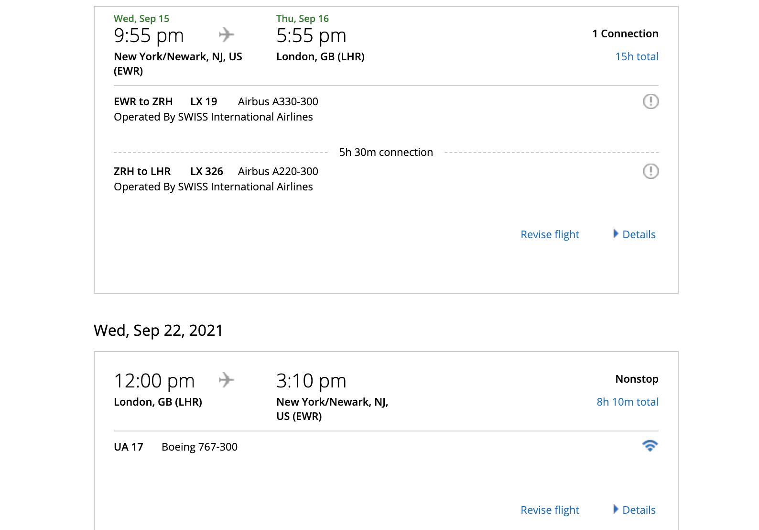The width and height of the screenshot is (759, 530).
Task: Open the 15h total duration link
Action: [x=637, y=56]
